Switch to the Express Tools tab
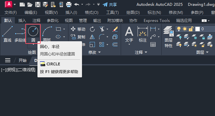Viewport: 215px width, 116px height. 157,21
